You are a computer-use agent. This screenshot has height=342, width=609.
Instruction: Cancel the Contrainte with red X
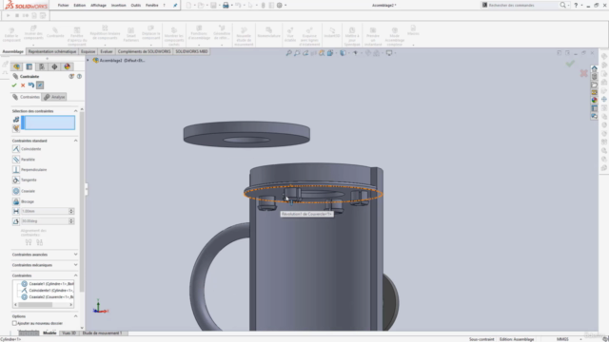pos(23,85)
